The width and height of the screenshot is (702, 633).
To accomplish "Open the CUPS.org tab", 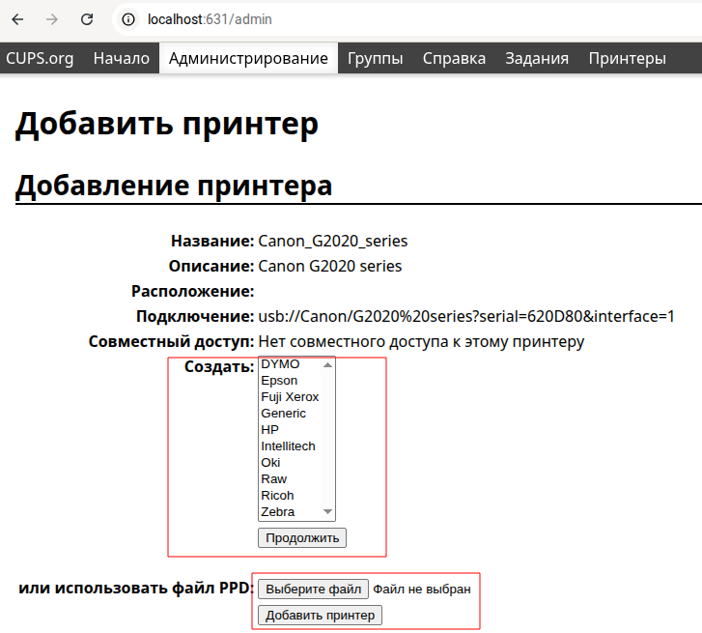I will (x=40, y=58).
